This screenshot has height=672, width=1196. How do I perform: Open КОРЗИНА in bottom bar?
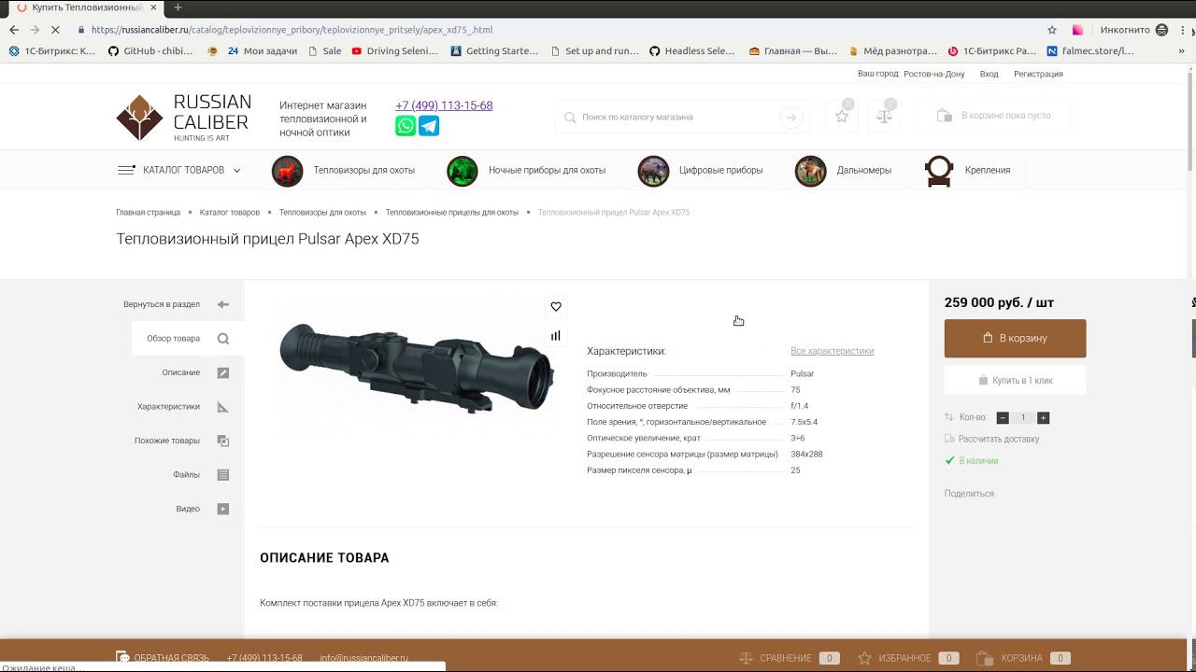click(x=1023, y=658)
